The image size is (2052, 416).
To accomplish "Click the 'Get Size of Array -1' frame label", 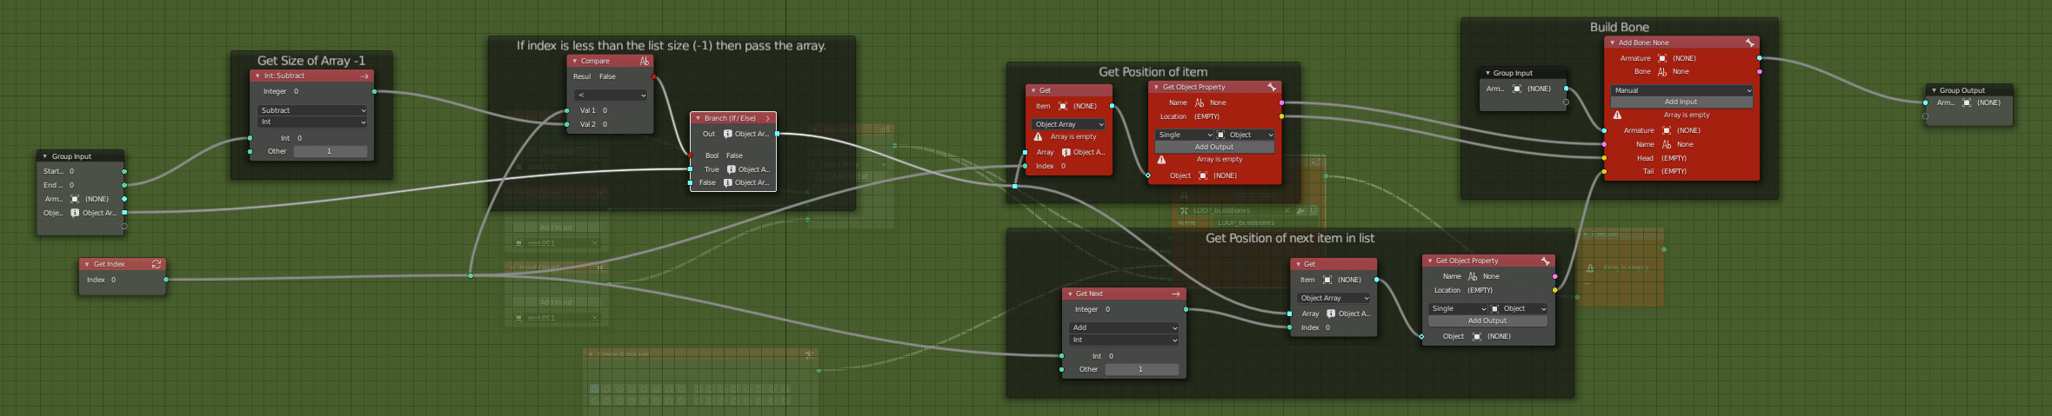I will (x=311, y=61).
